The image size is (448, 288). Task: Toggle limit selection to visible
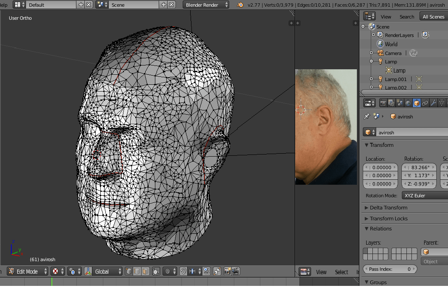point(156,271)
